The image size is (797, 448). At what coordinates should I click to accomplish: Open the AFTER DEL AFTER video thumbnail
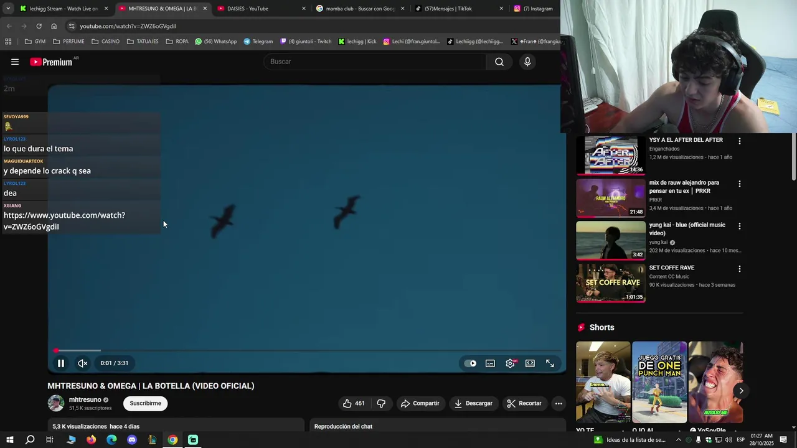pos(611,155)
